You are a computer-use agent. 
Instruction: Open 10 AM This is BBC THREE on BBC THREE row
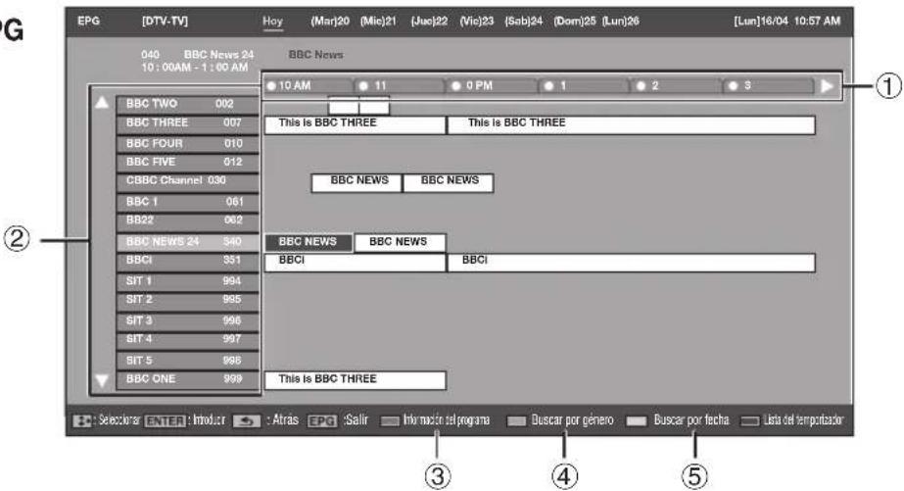click(x=356, y=124)
